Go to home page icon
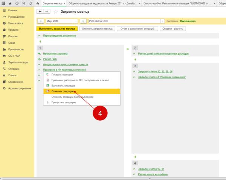226x180 pixels. (x=38, y=3)
